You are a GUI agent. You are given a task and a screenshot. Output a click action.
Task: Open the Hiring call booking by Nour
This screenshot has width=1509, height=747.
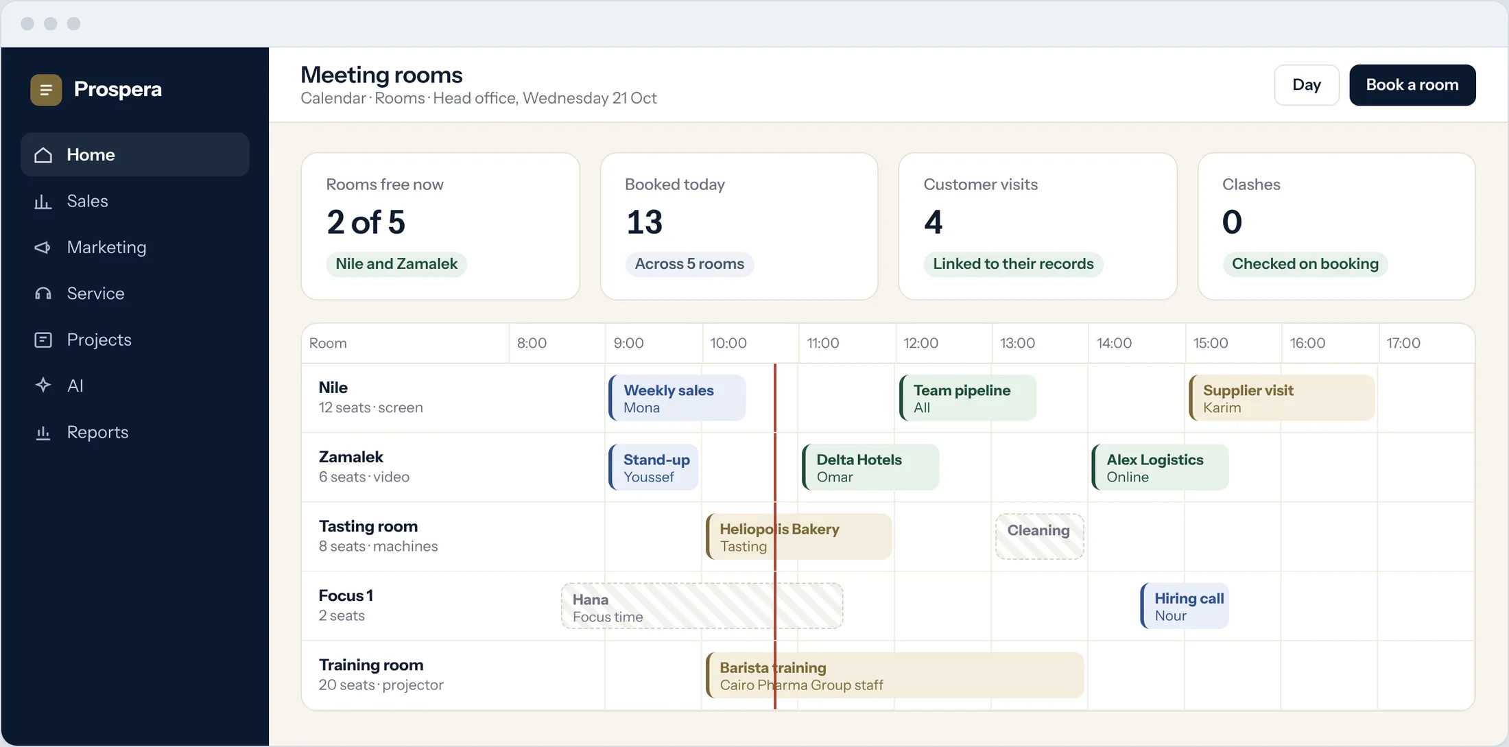[x=1185, y=606]
